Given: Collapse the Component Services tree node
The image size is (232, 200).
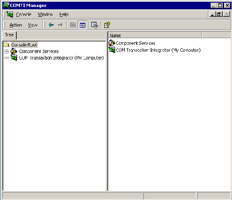Looking at the screenshot, I should (x=6, y=52).
